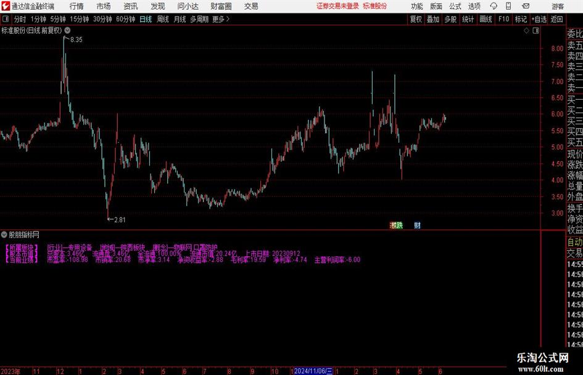This screenshot has width=583, height=375.
Task: Toggle the left sidebar panel icon
Action: (6, 19)
